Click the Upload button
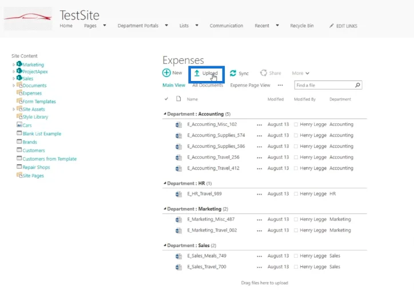 pos(206,74)
